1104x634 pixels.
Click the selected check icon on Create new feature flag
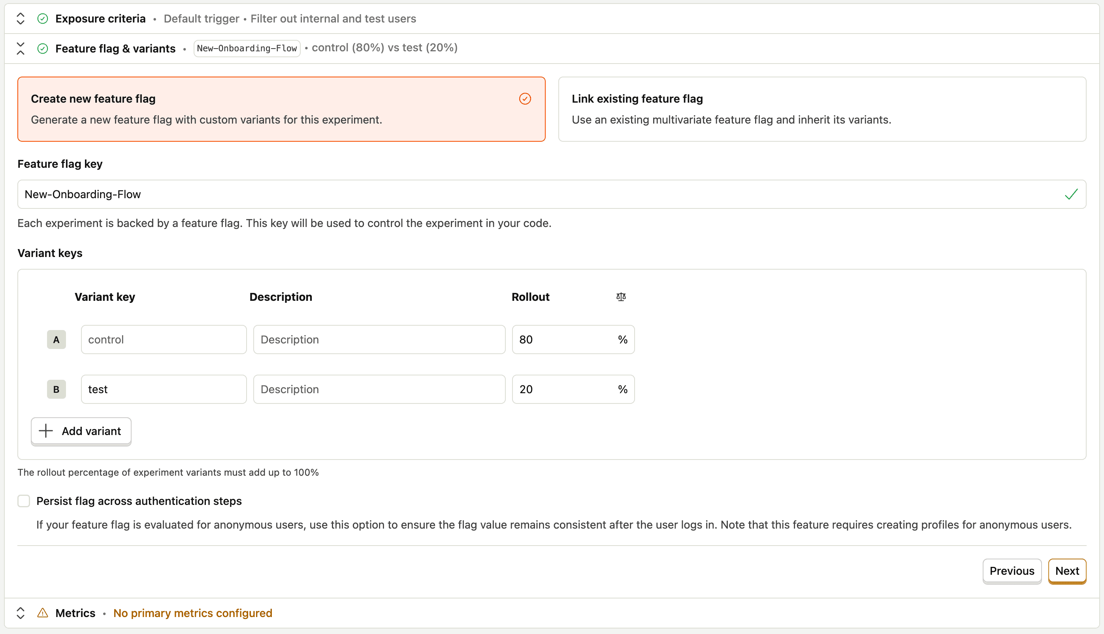tap(525, 99)
